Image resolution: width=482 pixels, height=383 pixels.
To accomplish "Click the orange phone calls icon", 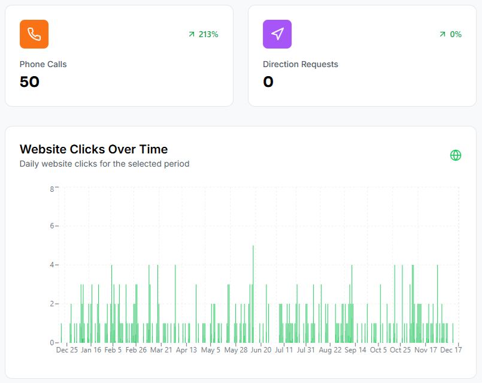I will pos(34,34).
